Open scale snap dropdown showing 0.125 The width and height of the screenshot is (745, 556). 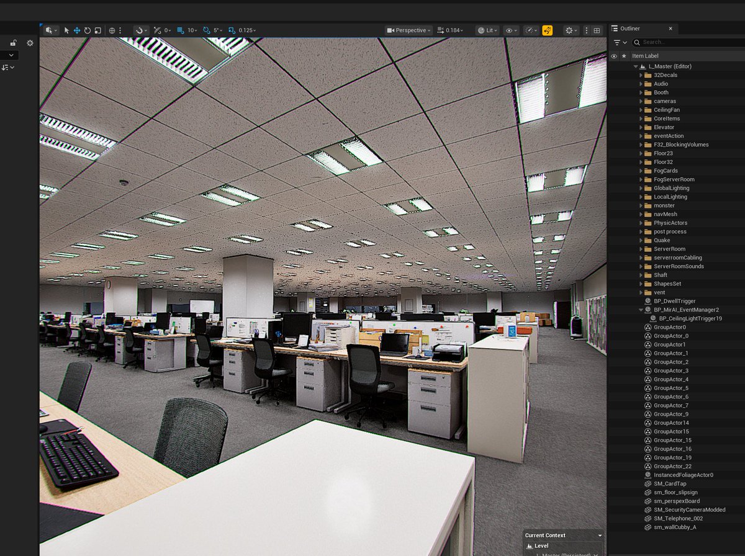(x=247, y=30)
